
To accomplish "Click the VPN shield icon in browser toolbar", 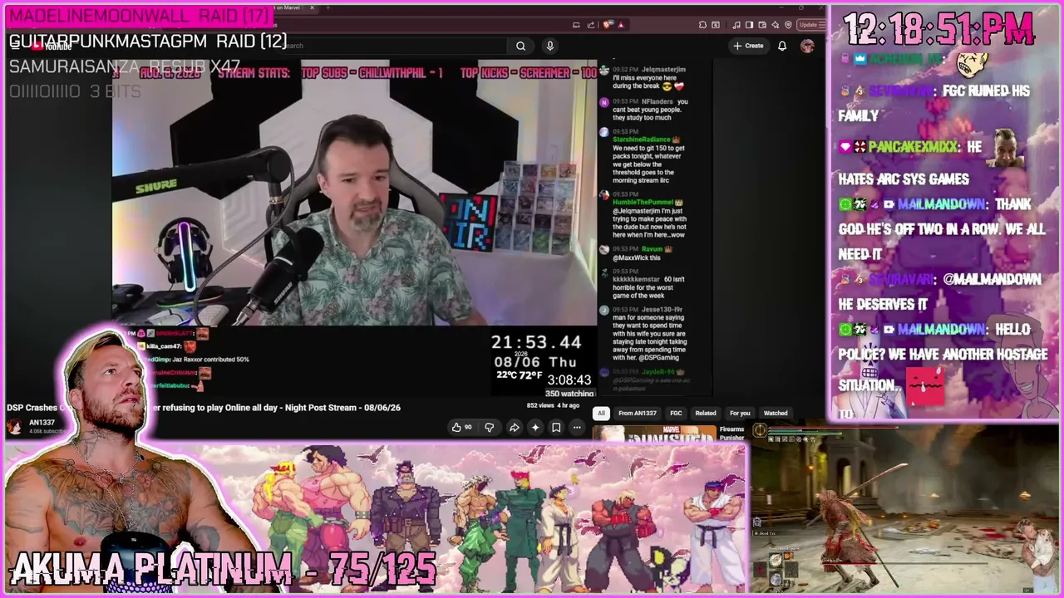I will (788, 25).
